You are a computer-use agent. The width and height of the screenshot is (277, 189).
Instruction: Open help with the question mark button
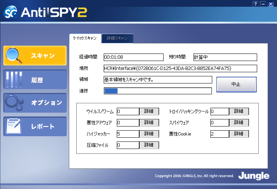click(x=255, y=4)
